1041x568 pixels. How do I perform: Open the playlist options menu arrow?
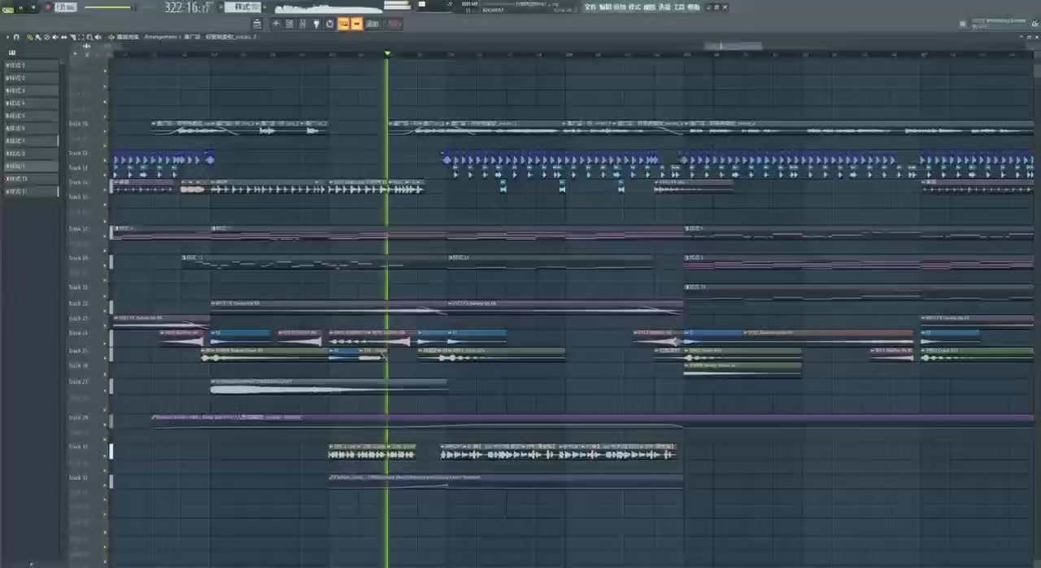click(x=7, y=37)
